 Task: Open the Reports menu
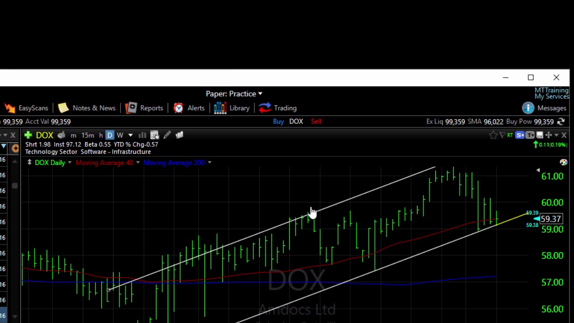[144, 108]
